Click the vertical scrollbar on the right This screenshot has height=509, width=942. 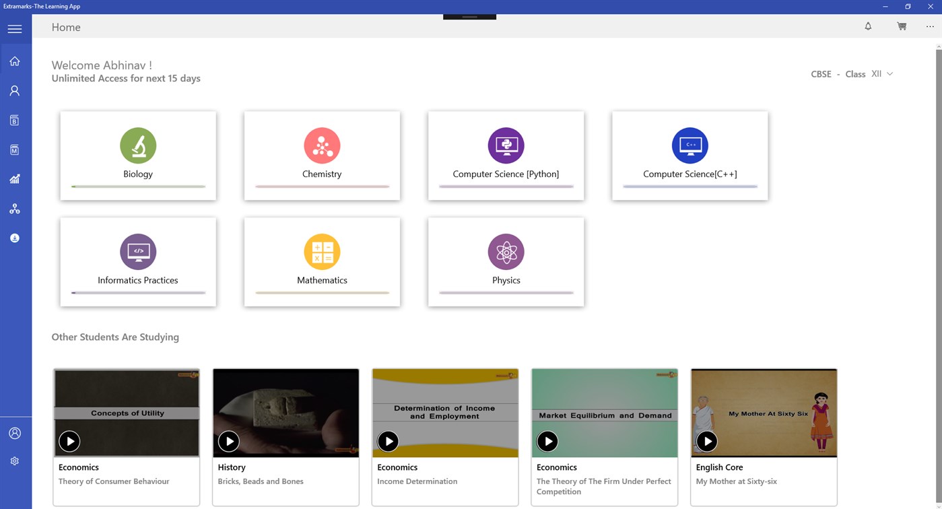click(939, 276)
